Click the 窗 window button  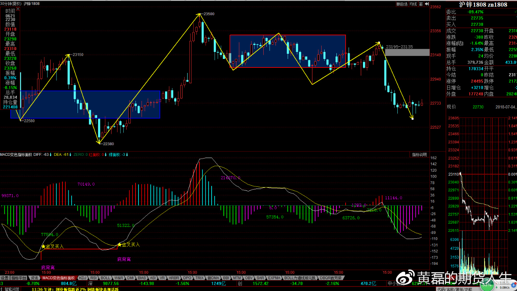pos(421,4)
